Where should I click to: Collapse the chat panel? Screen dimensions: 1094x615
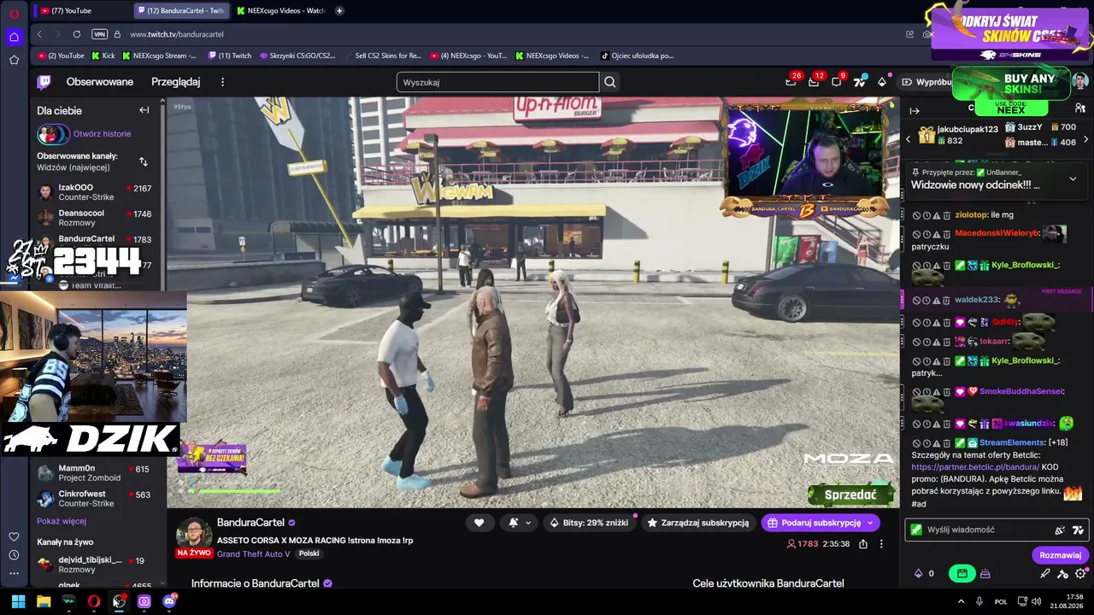pos(915,110)
